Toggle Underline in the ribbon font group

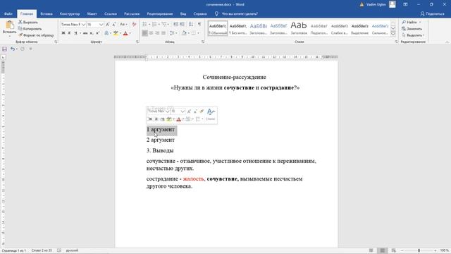(x=75, y=33)
